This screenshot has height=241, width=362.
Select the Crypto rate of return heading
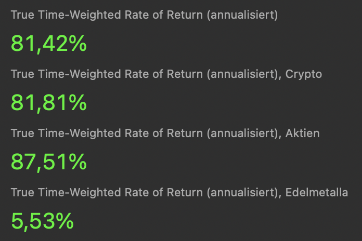(x=166, y=74)
